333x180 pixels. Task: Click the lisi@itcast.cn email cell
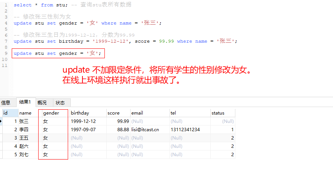pyautogui.click(x=145, y=130)
